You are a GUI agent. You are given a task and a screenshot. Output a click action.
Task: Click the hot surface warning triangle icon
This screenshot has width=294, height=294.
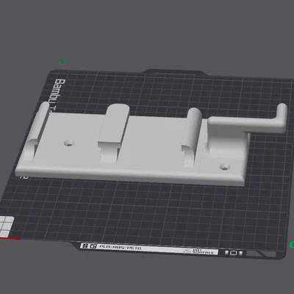point(187,251)
